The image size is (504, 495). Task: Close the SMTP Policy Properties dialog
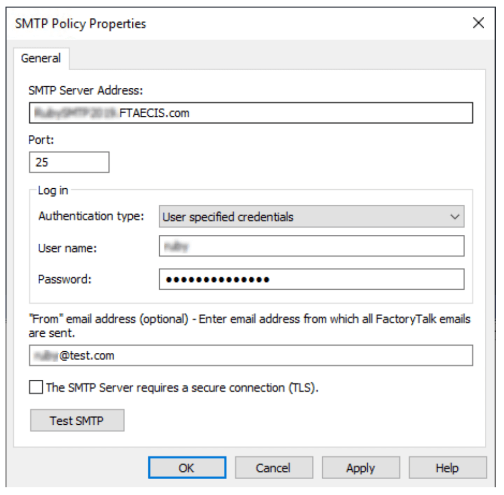(x=478, y=23)
